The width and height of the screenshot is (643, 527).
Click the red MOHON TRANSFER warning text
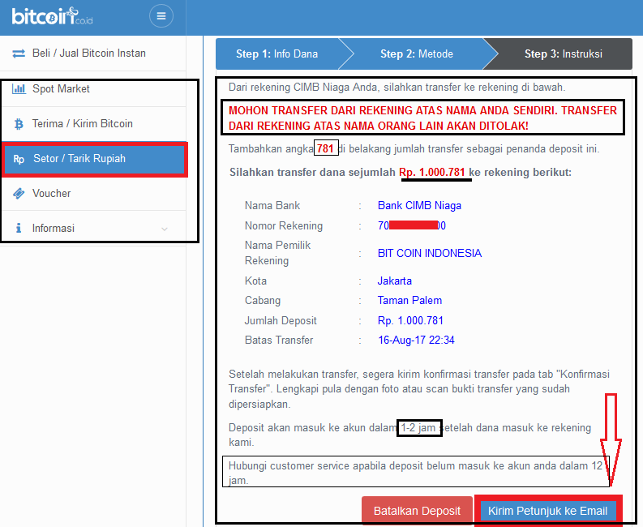tap(422, 118)
